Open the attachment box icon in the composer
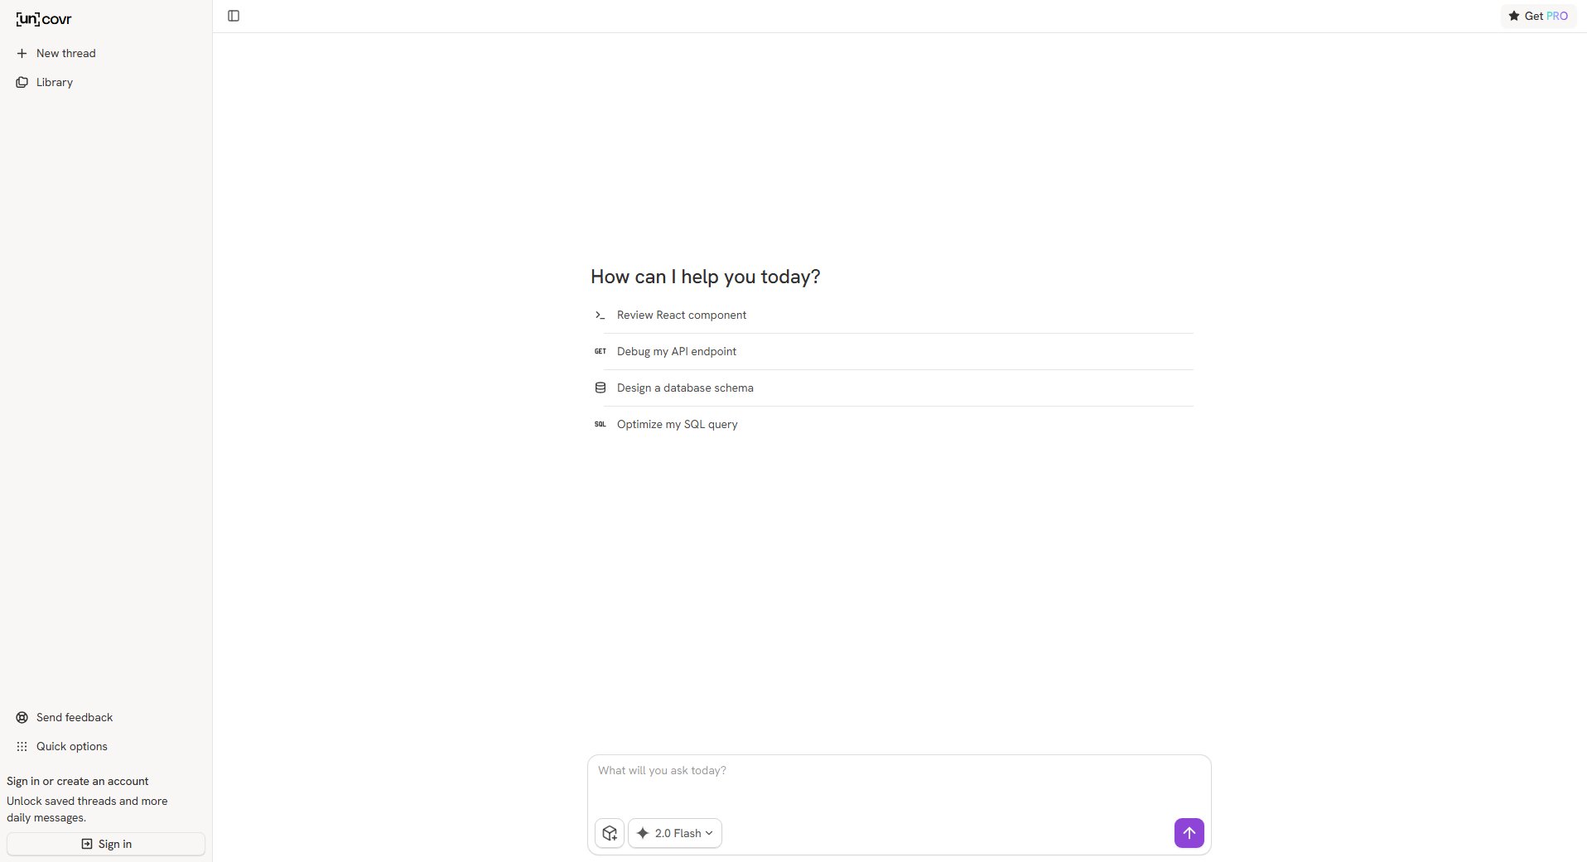The height and width of the screenshot is (862, 1587). pos(610,833)
